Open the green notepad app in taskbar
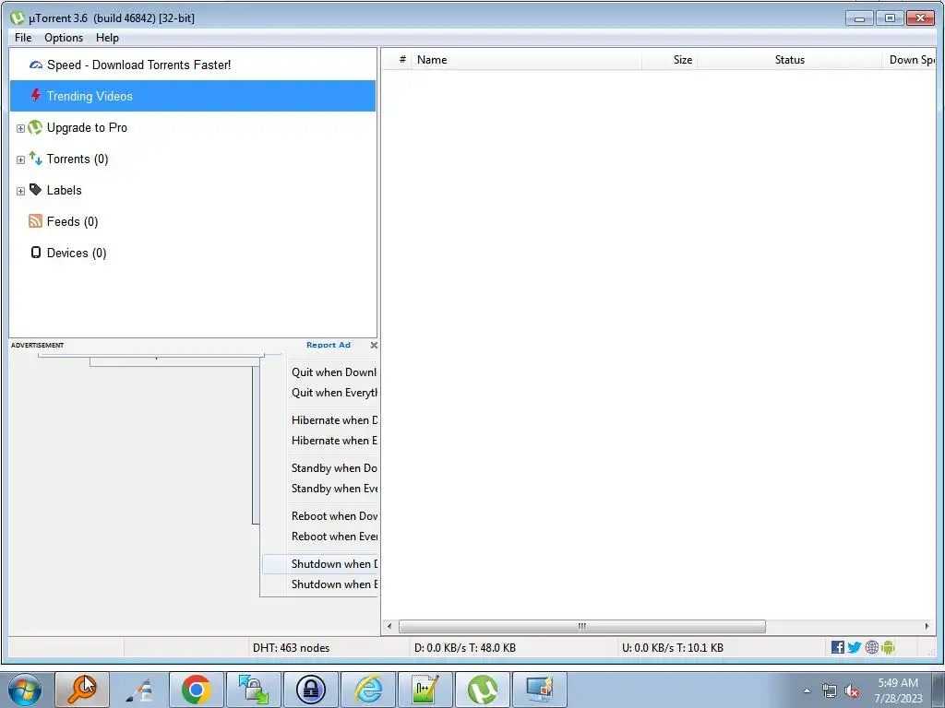The width and height of the screenshot is (945, 708). point(425,690)
